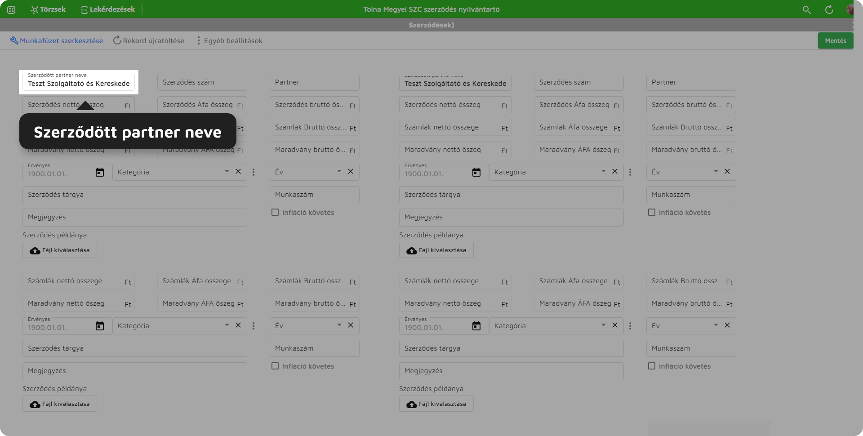Click the green Mentés button

836,40
